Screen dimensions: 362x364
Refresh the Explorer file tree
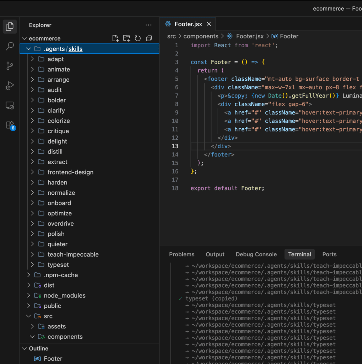pyautogui.click(x=138, y=38)
